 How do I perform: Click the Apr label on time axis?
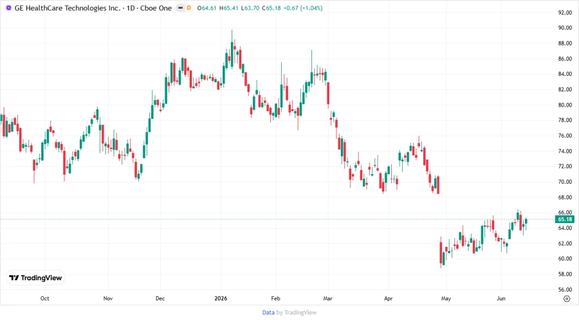pyautogui.click(x=388, y=298)
